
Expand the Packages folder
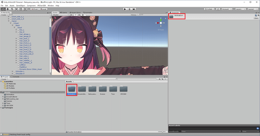[1, 108]
